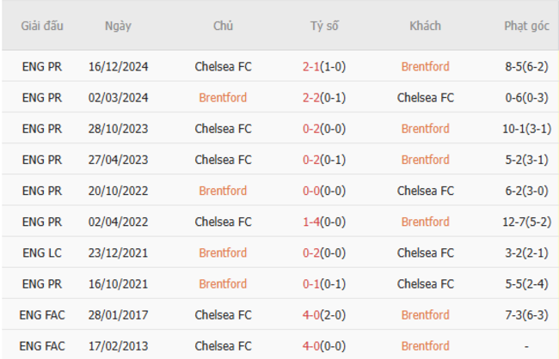This screenshot has width=559, height=359.
Task: Click Brentford in the 28/01/2017 row
Action: [x=425, y=314]
